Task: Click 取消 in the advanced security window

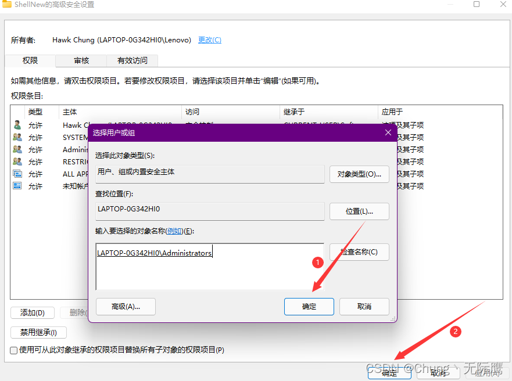Action: (x=438, y=372)
